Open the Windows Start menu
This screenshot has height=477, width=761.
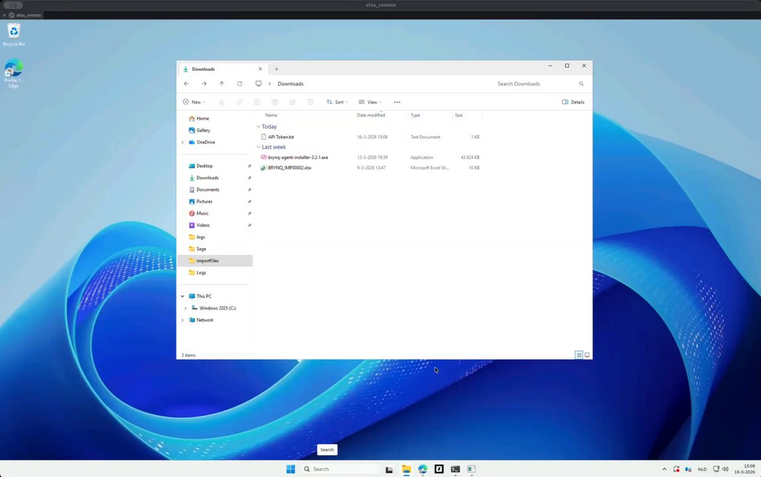tap(291, 469)
